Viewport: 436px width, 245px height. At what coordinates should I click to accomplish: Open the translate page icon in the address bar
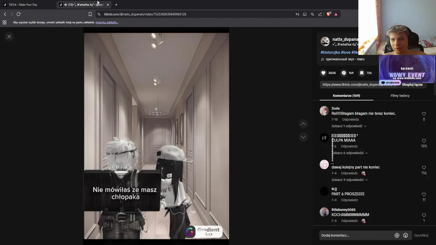pos(312,14)
